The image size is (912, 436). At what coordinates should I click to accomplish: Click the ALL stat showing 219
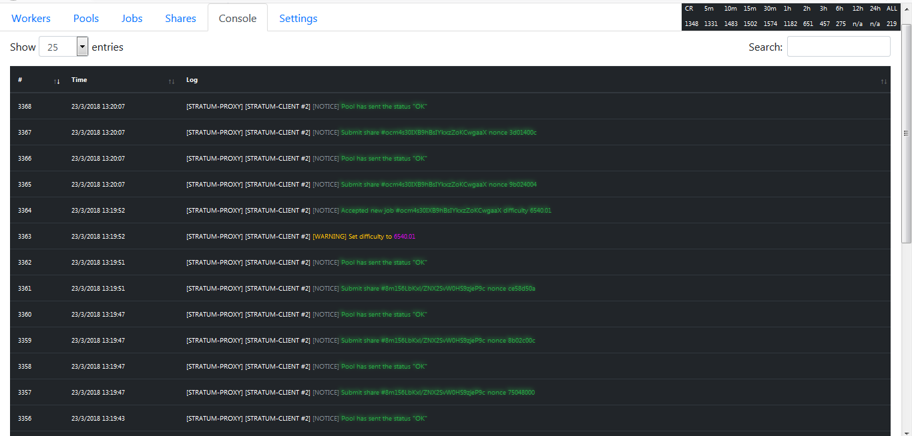(x=892, y=23)
